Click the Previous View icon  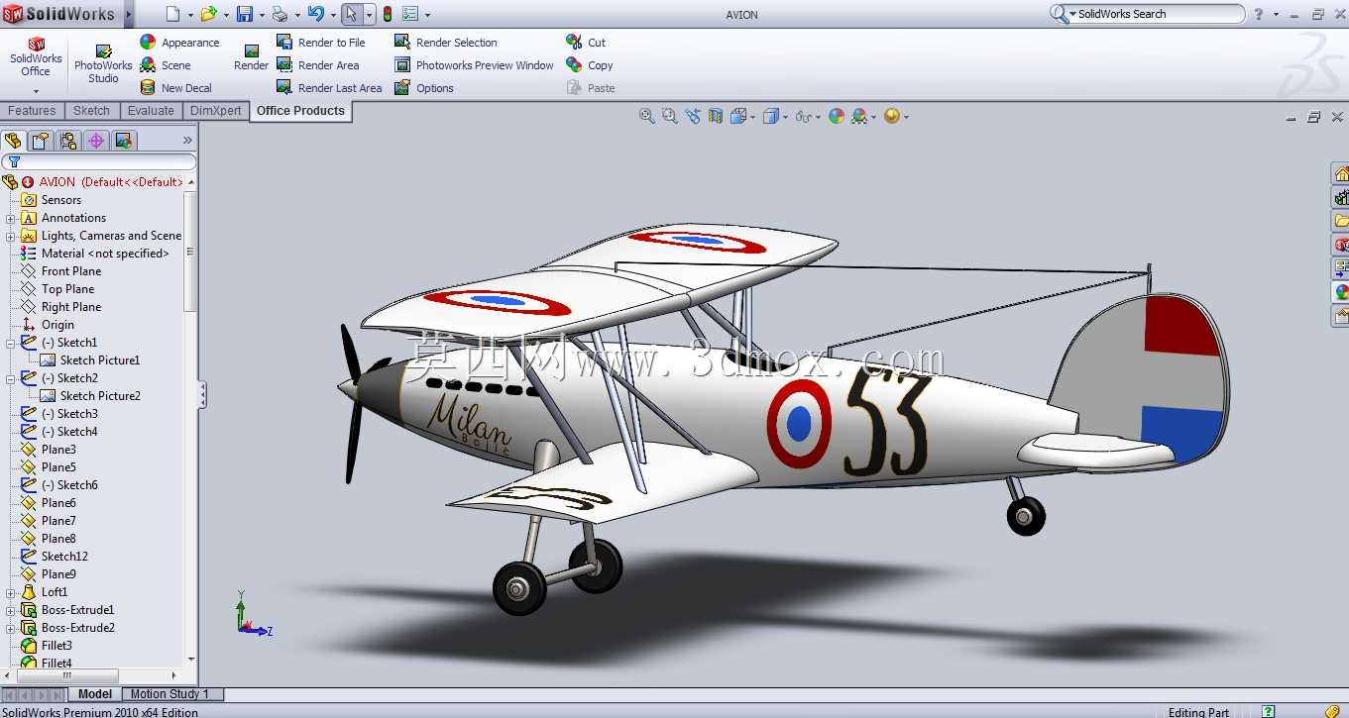pyautogui.click(x=693, y=116)
